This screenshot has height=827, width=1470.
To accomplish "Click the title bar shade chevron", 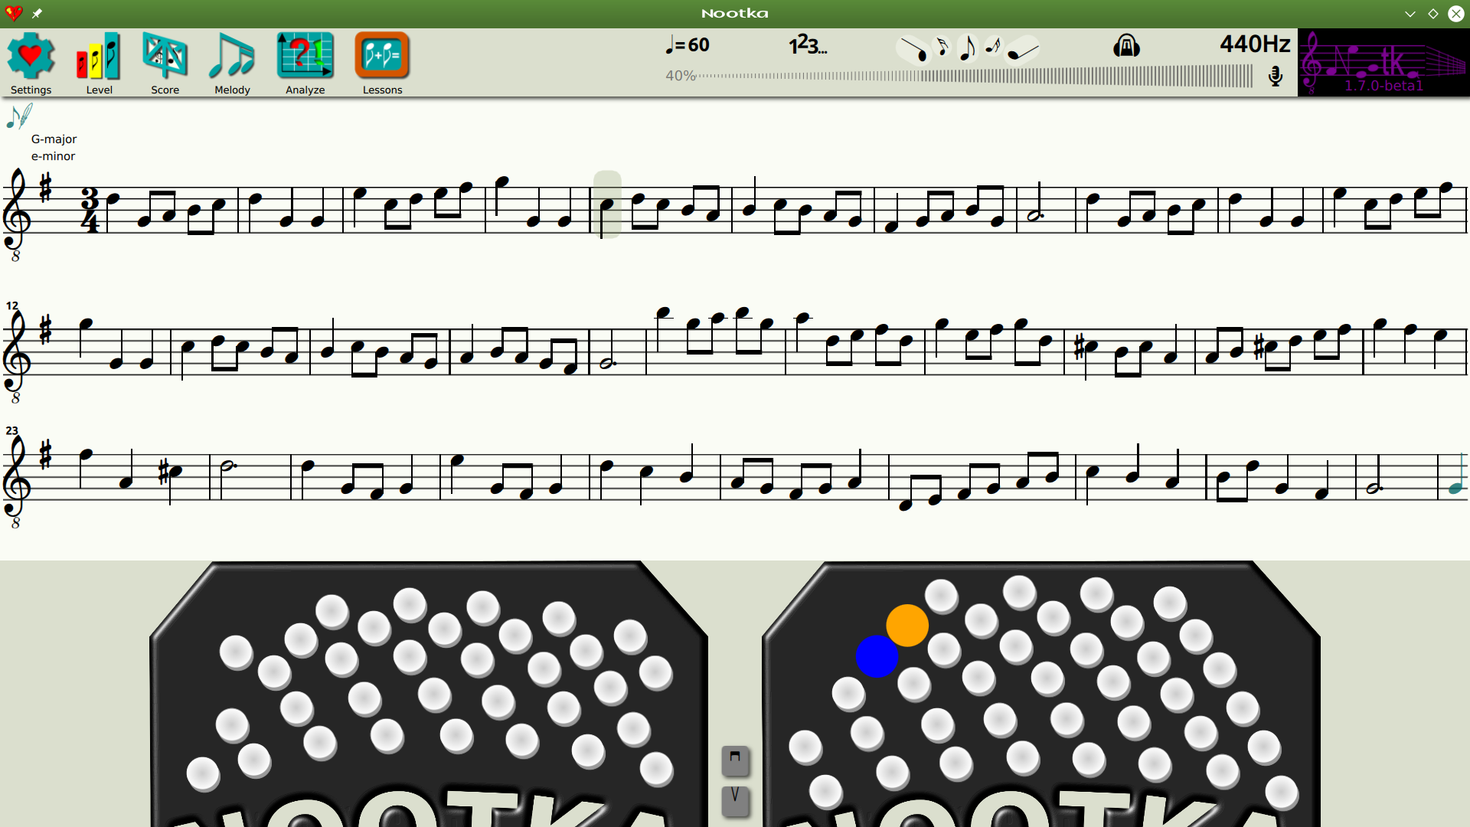I will click(x=1410, y=14).
